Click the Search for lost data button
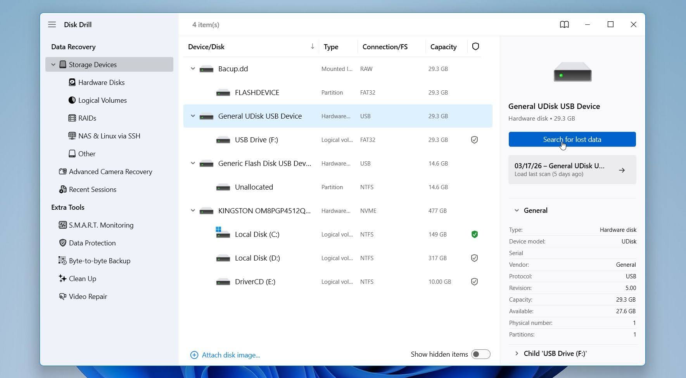686x378 pixels. pos(572,140)
